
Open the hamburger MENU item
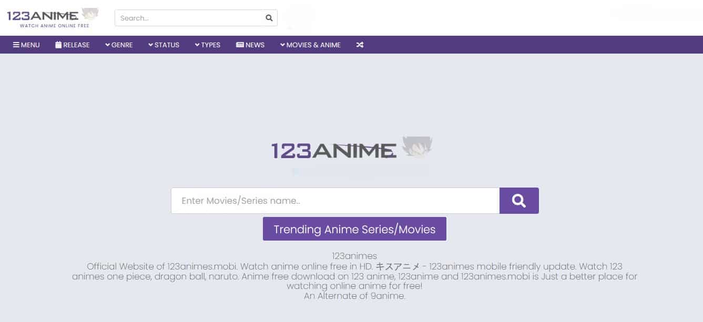click(26, 45)
